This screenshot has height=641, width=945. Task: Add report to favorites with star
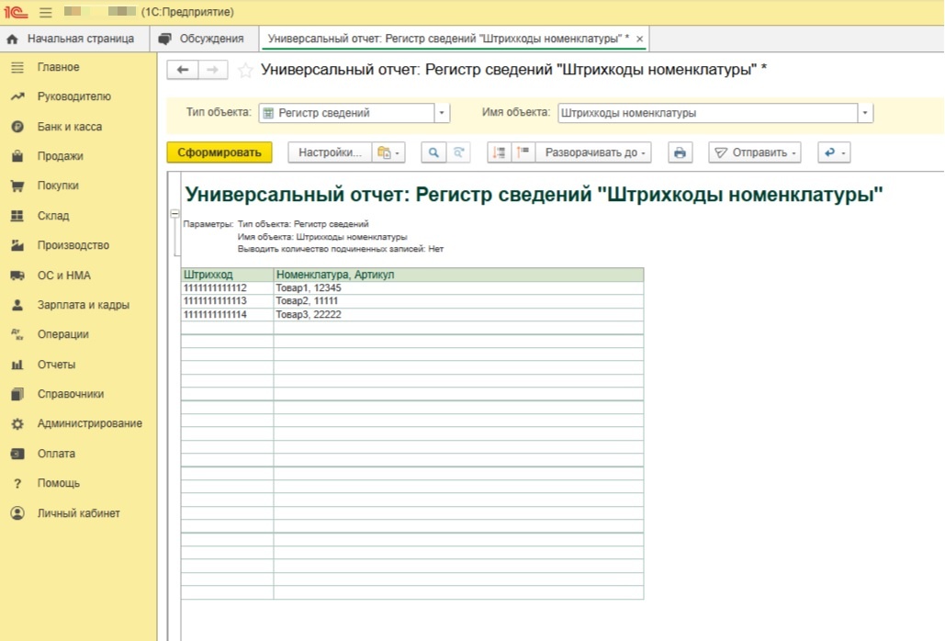tap(244, 71)
